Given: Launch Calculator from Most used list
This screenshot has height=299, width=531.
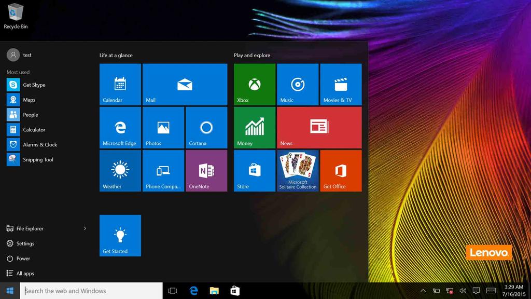Looking at the screenshot, I should click(47, 129).
